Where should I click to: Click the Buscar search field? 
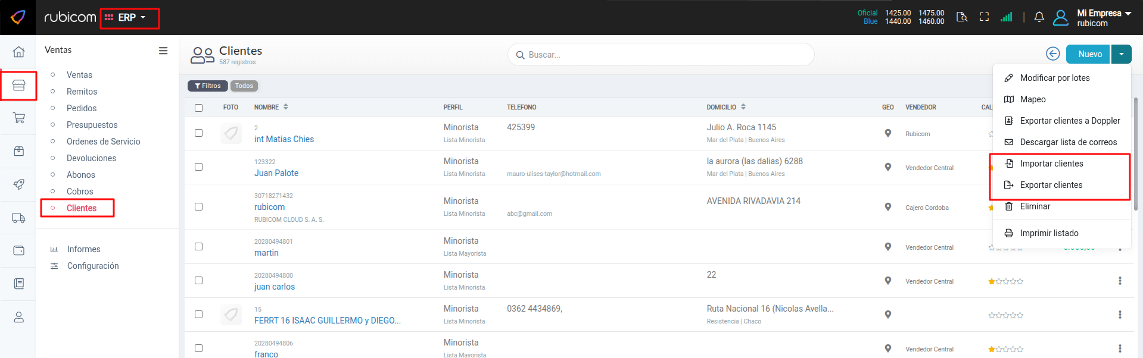(x=661, y=55)
